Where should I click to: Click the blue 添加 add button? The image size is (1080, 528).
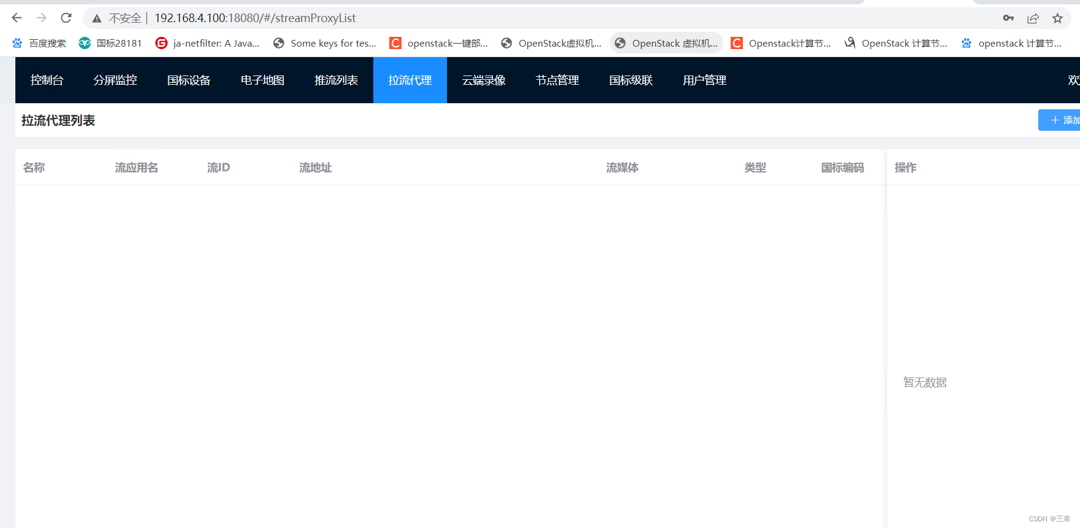(x=1060, y=120)
